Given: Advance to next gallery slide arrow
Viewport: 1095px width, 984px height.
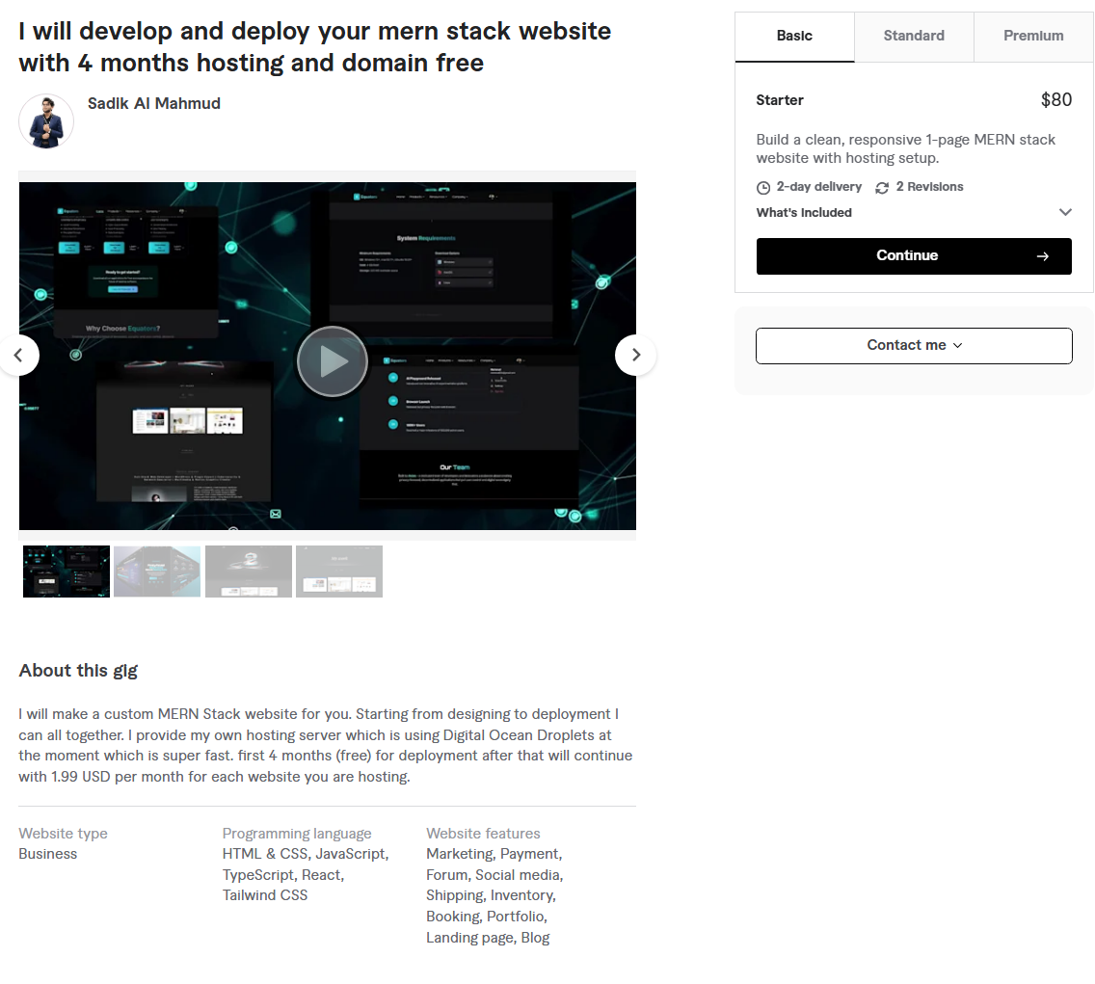Looking at the screenshot, I should pyautogui.click(x=635, y=355).
